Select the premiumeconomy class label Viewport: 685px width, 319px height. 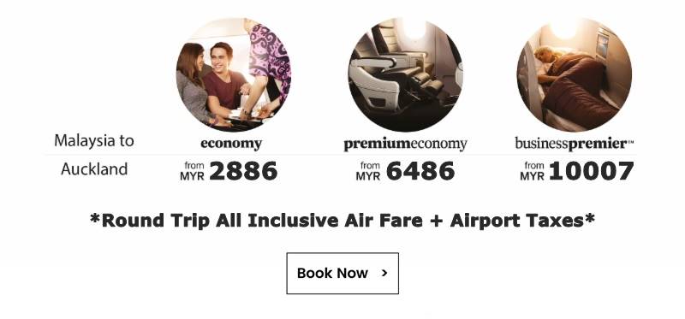click(405, 145)
